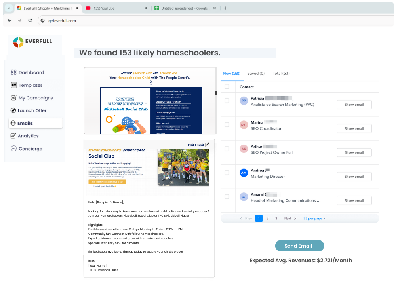Select page 1 in pagination

[x=259, y=219]
